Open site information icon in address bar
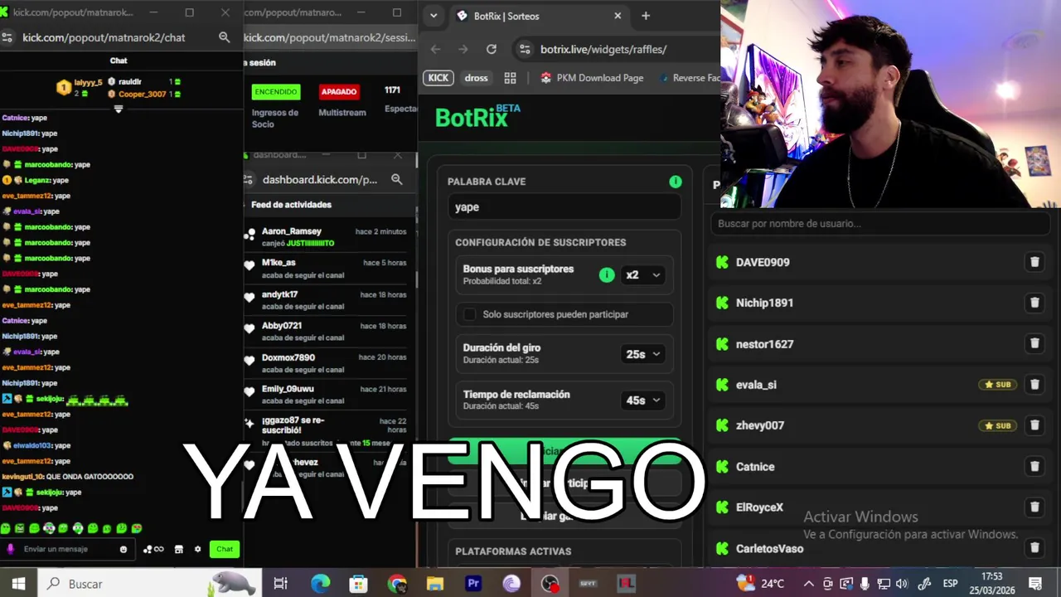 (x=524, y=49)
